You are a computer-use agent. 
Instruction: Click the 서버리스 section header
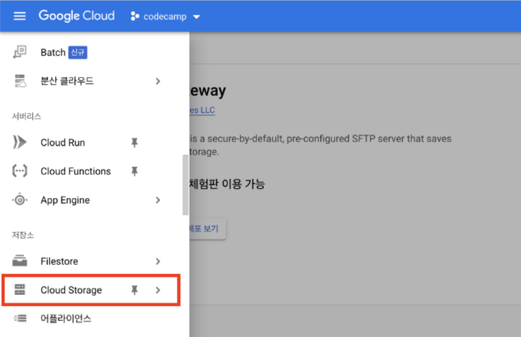click(x=27, y=116)
